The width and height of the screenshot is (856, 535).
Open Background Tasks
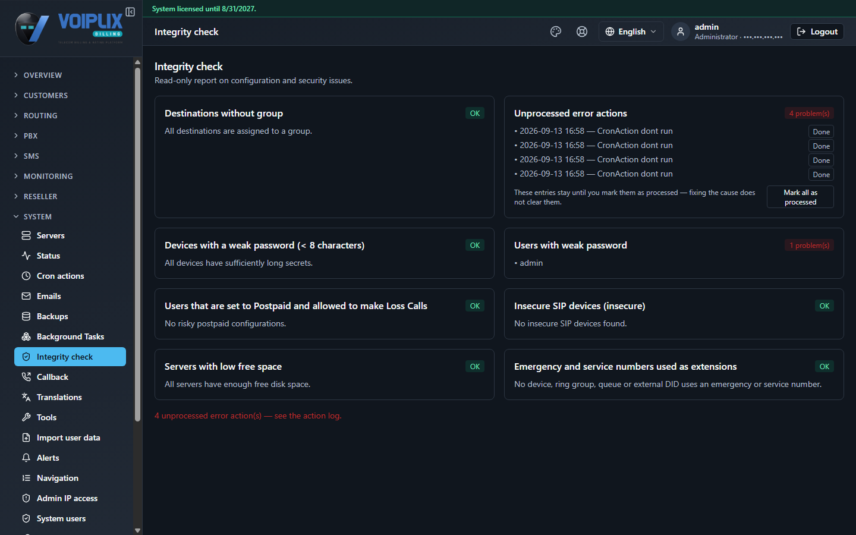coord(70,336)
